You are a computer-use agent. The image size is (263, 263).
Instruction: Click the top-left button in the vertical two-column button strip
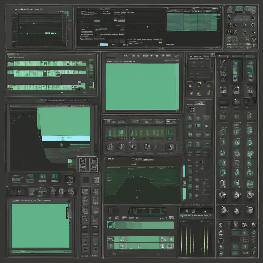click(x=85, y=191)
